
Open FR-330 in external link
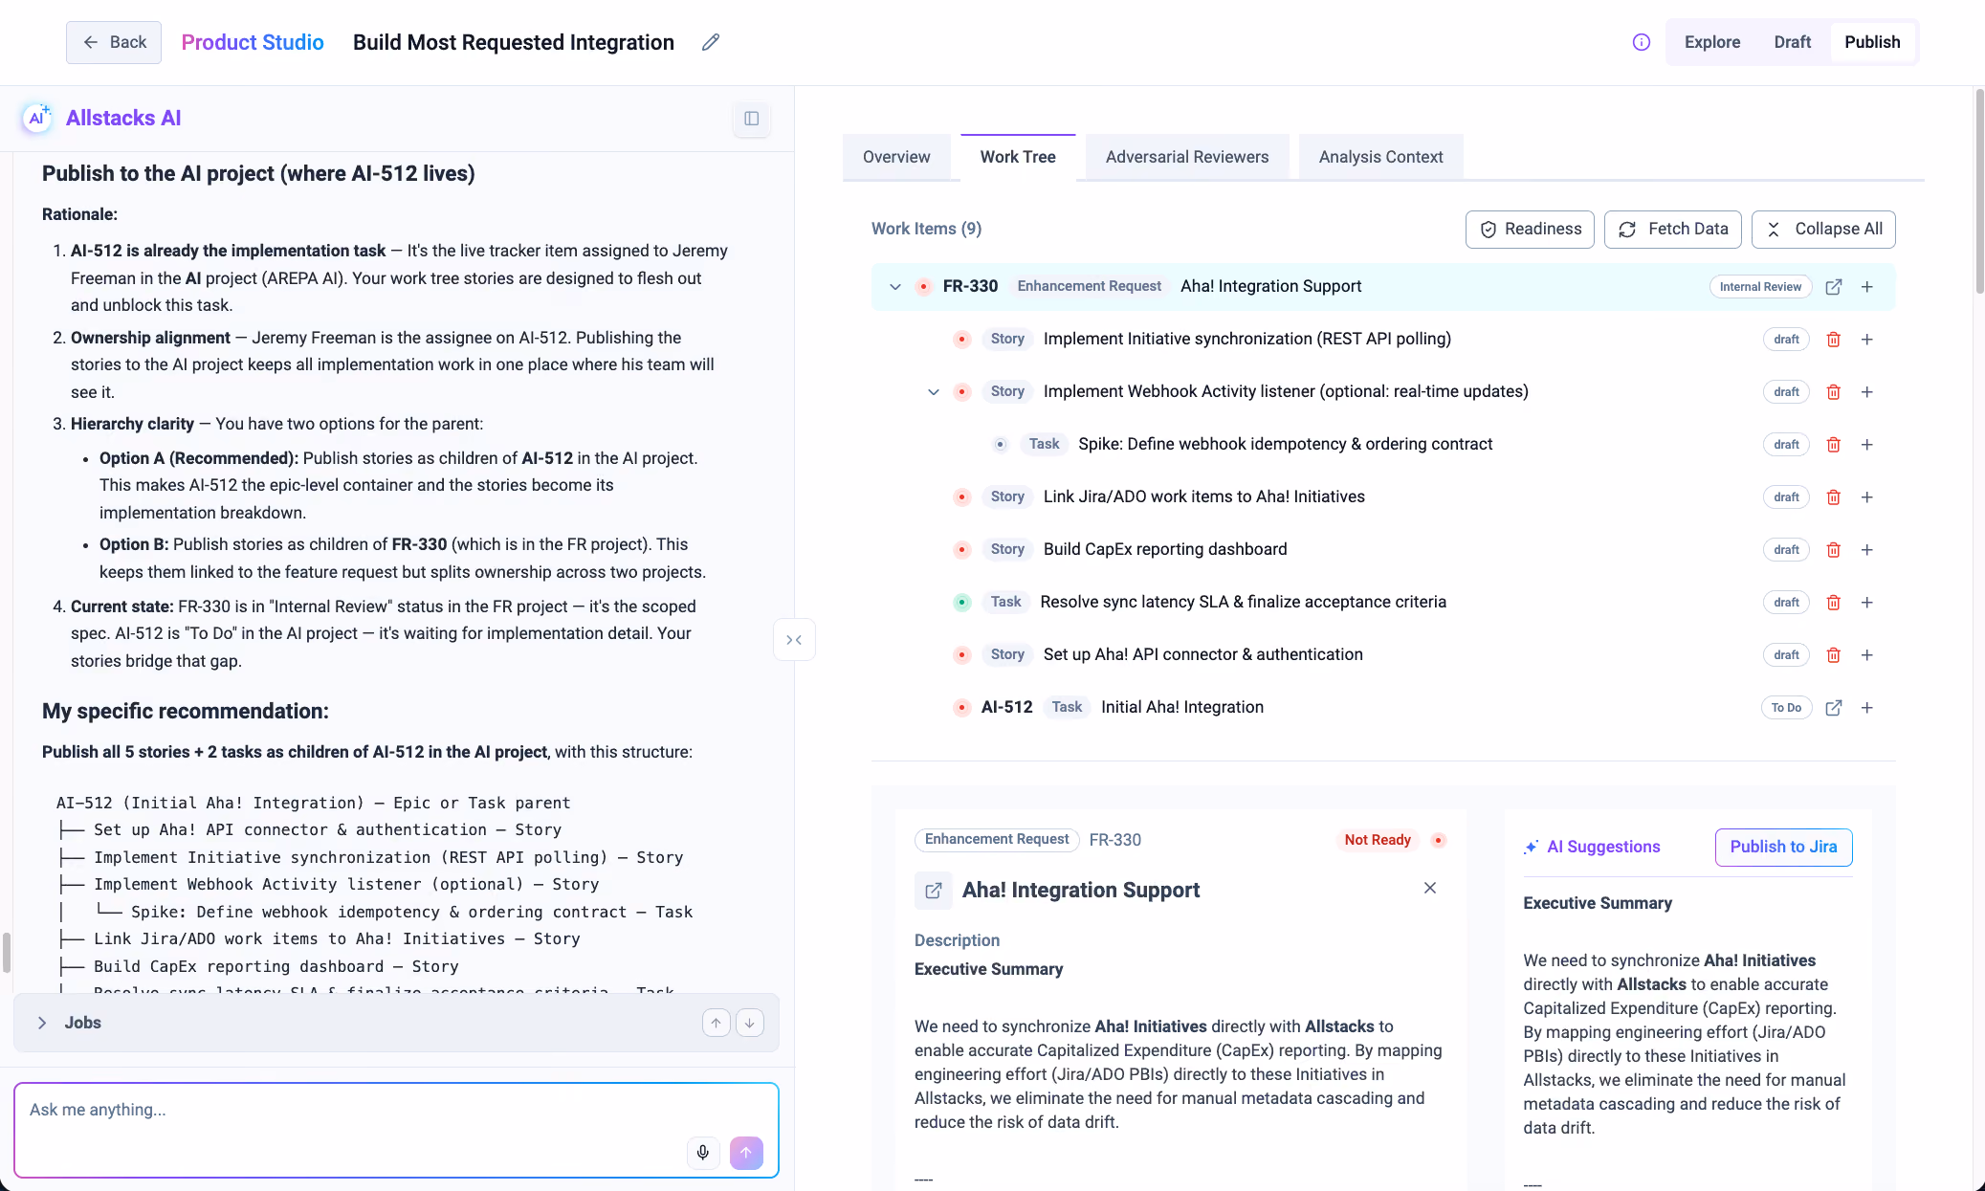click(1834, 287)
